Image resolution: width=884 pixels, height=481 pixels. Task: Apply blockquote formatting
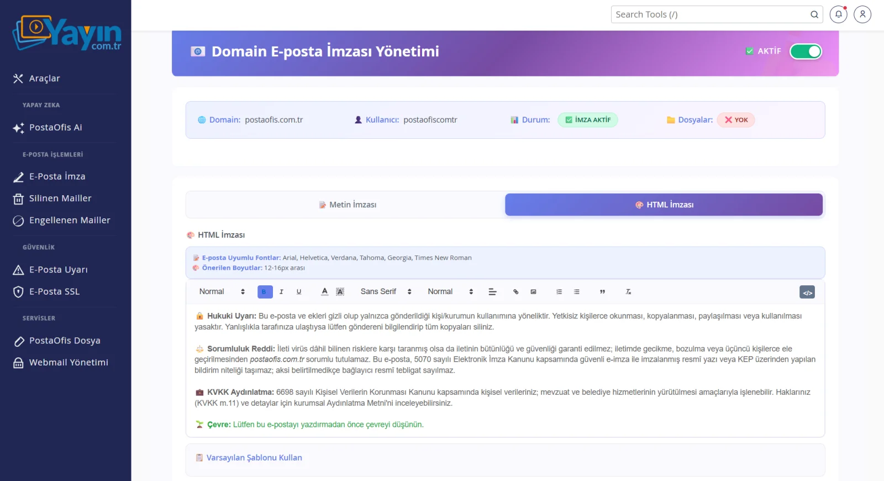(602, 292)
